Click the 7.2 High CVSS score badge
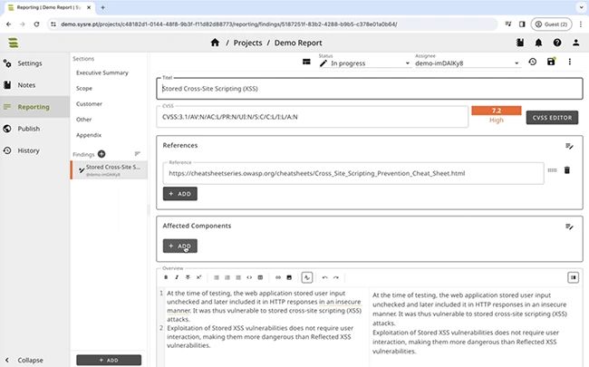 497,114
